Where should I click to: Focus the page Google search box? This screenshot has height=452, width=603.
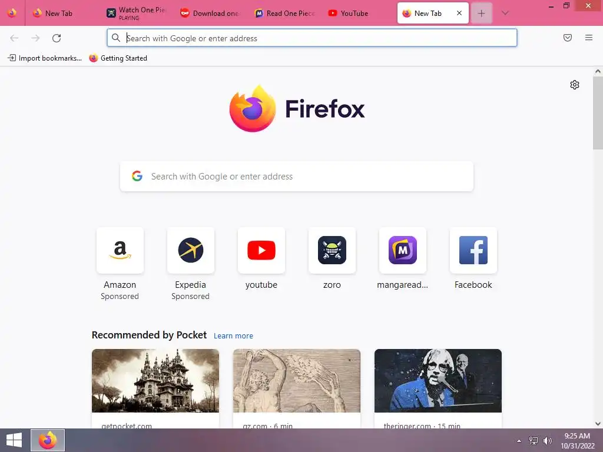point(297,176)
